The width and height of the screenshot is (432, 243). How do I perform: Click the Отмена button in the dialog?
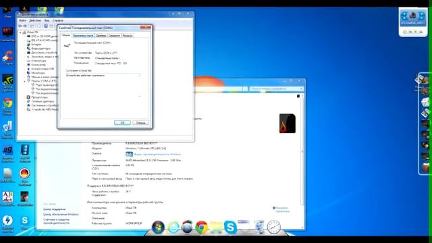140,123
